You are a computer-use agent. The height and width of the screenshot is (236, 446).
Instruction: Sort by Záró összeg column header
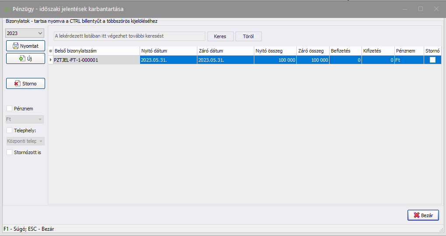[313, 51]
